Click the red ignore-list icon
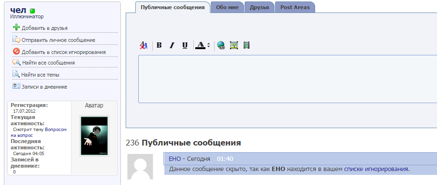This screenshot has width=437, height=185. [x=16, y=52]
